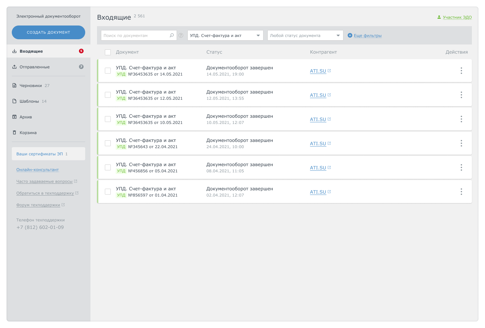
Task: Open the Черновики section in the sidebar
Action: pyautogui.click(x=30, y=85)
